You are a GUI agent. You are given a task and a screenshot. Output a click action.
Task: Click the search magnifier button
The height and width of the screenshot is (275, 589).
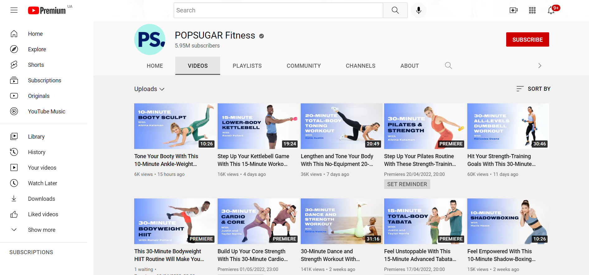click(x=395, y=10)
